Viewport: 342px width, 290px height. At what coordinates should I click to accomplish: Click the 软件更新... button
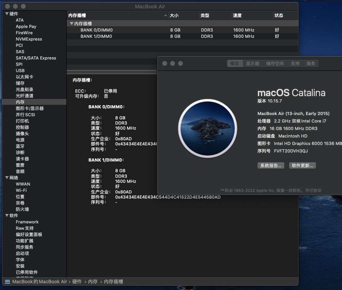[x=302, y=165]
